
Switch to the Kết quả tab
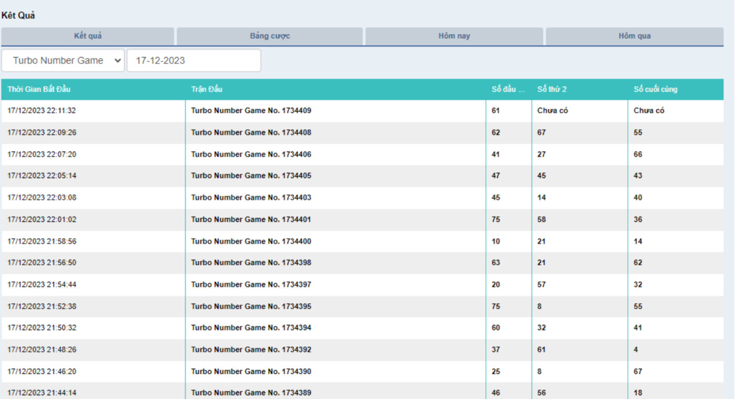coord(88,36)
